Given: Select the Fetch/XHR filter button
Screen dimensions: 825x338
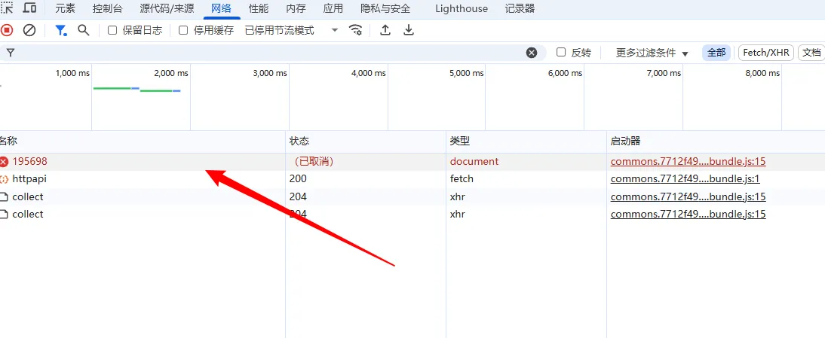Looking at the screenshot, I should coord(765,53).
